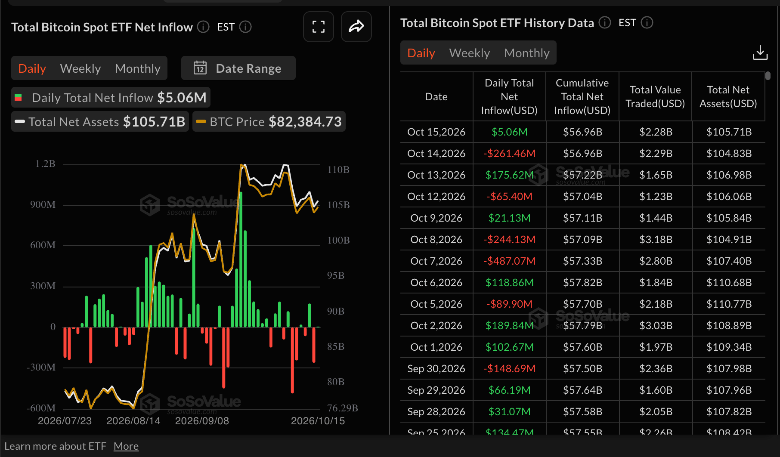
Task: Click -$244.13M inflow value
Action: click(509, 239)
